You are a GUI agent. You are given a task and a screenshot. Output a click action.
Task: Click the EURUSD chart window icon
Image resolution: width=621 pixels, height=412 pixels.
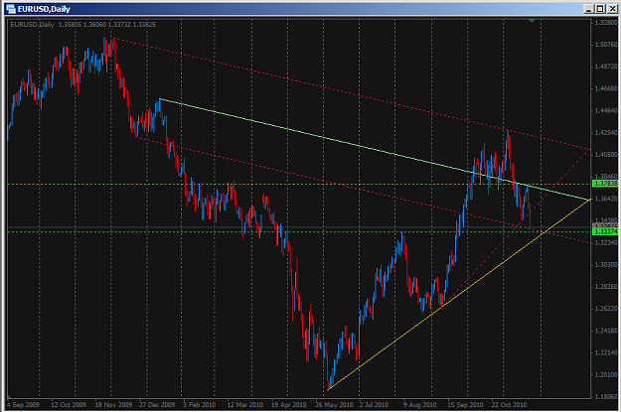click(11, 8)
